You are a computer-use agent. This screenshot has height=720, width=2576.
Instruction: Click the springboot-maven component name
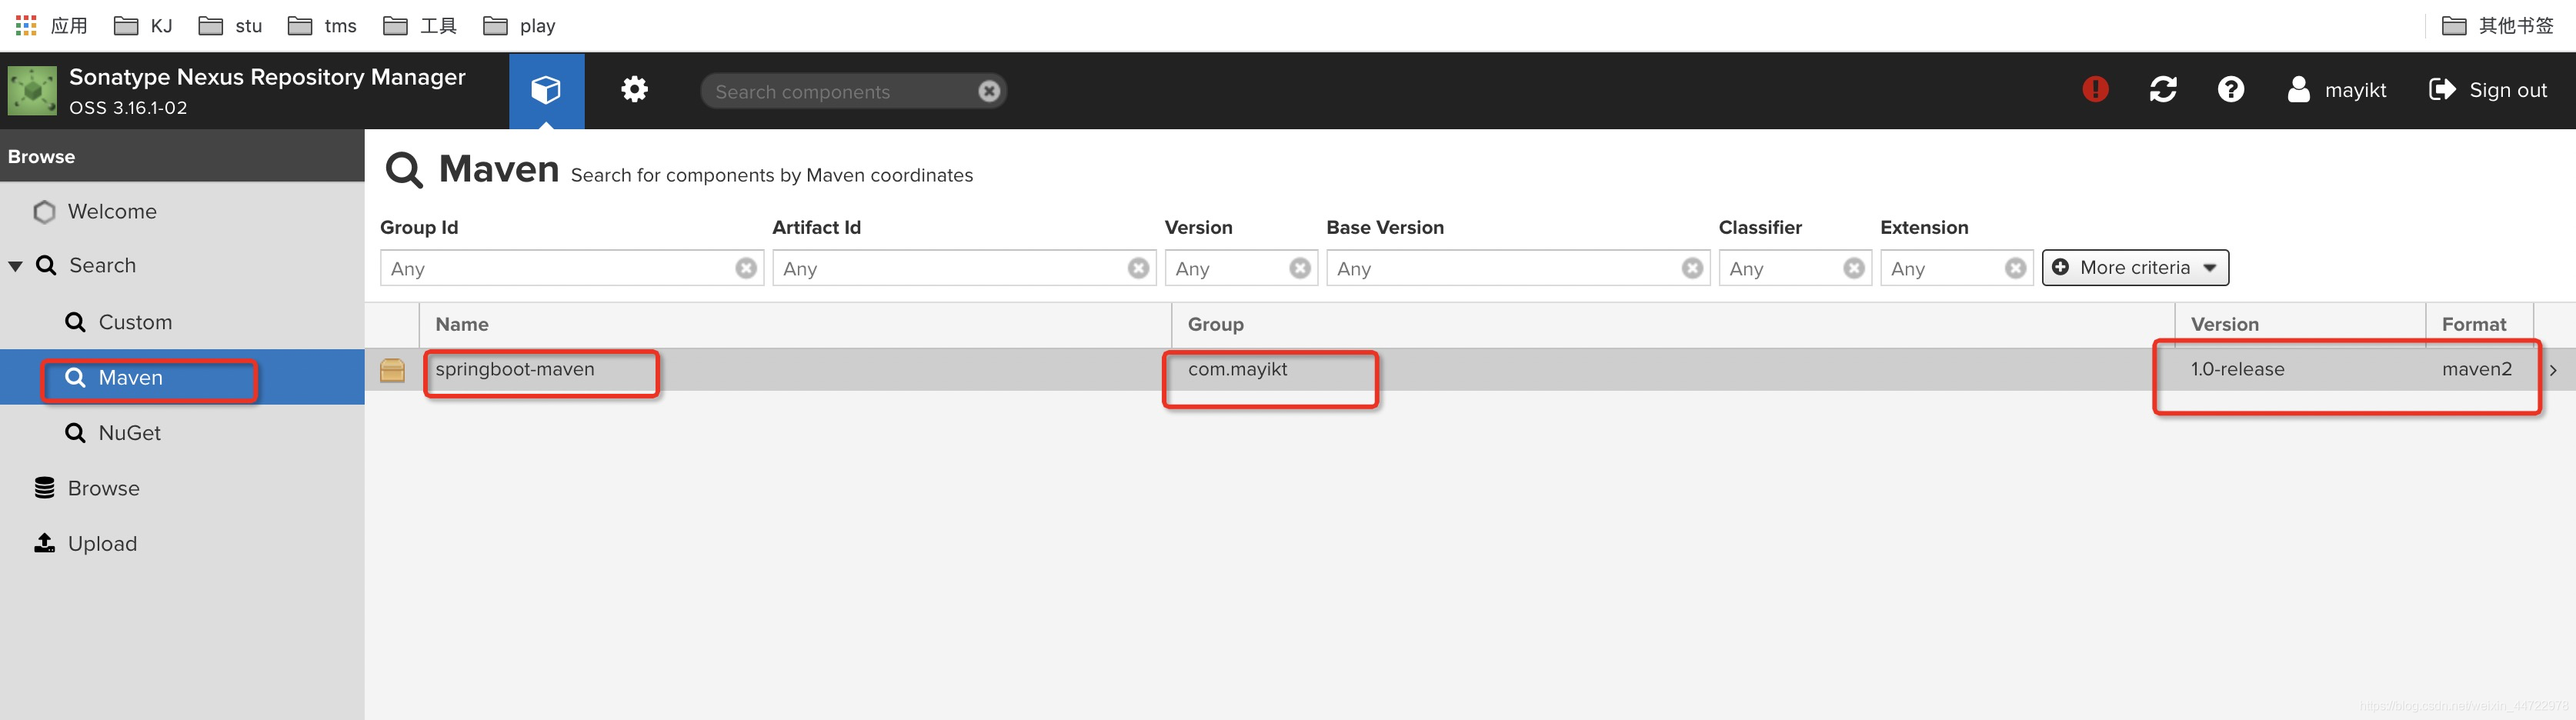click(515, 370)
